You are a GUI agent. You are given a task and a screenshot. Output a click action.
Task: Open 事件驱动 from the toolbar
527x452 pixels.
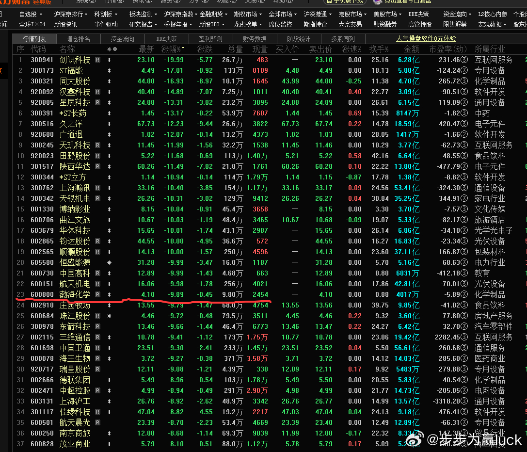pos(106,25)
